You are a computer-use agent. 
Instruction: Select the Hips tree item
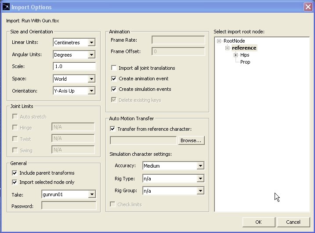pyautogui.click(x=245, y=55)
